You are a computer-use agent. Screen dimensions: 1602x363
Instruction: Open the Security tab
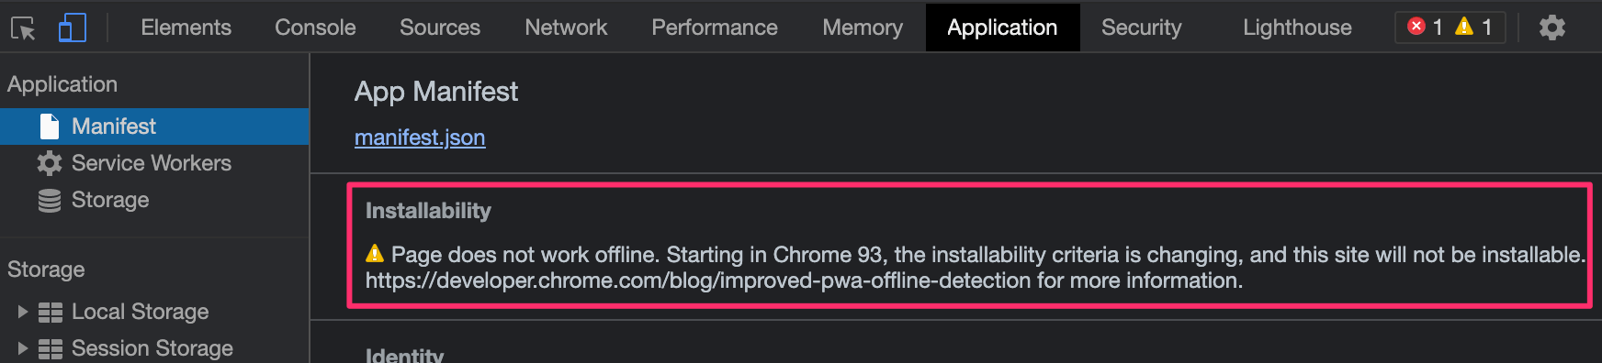(x=1141, y=27)
